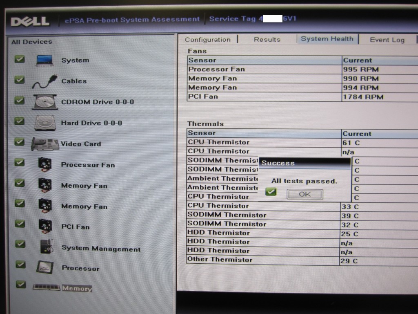
Task: Uncheck the System Management checkbox
Action: [20, 244]
